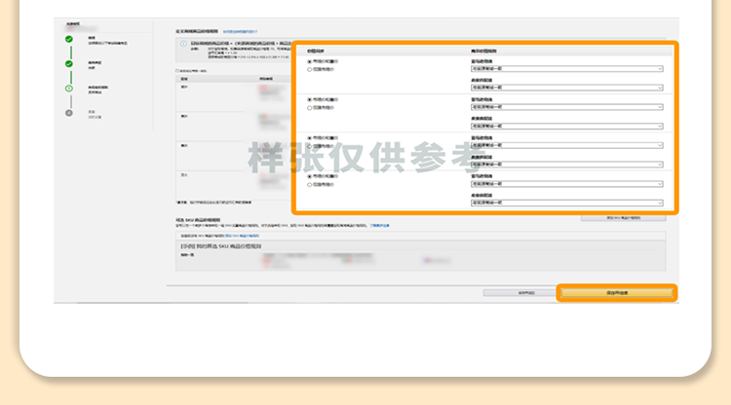This screenshot has width=731, height=405.
Task: Select first row's top price radio option
Action: click(310, 61)
